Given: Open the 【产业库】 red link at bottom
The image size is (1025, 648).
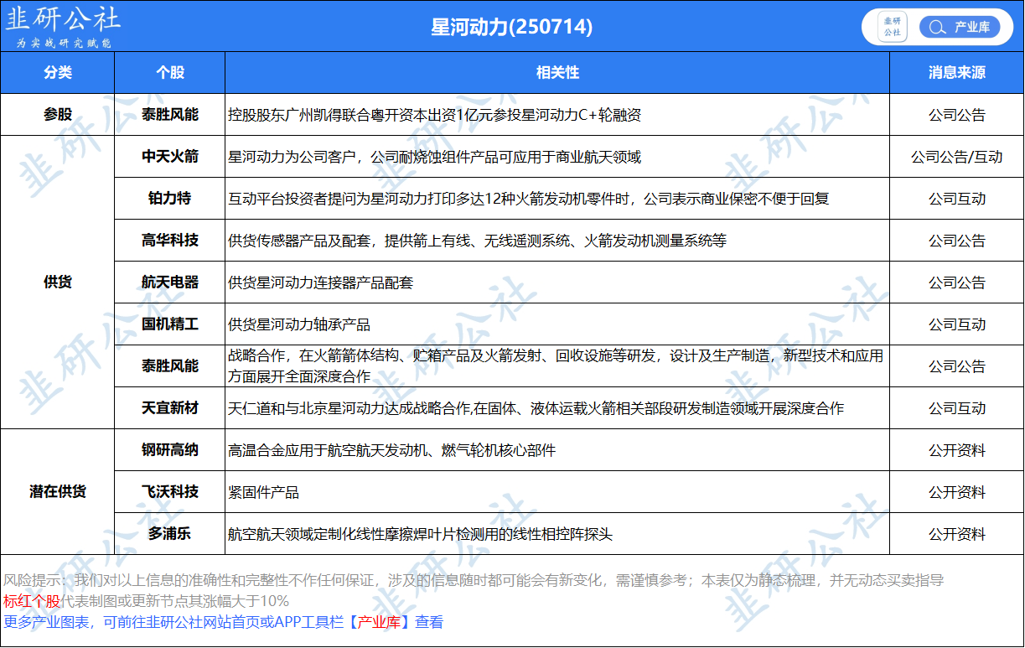Looking at the screenshot, I should 378,622.
